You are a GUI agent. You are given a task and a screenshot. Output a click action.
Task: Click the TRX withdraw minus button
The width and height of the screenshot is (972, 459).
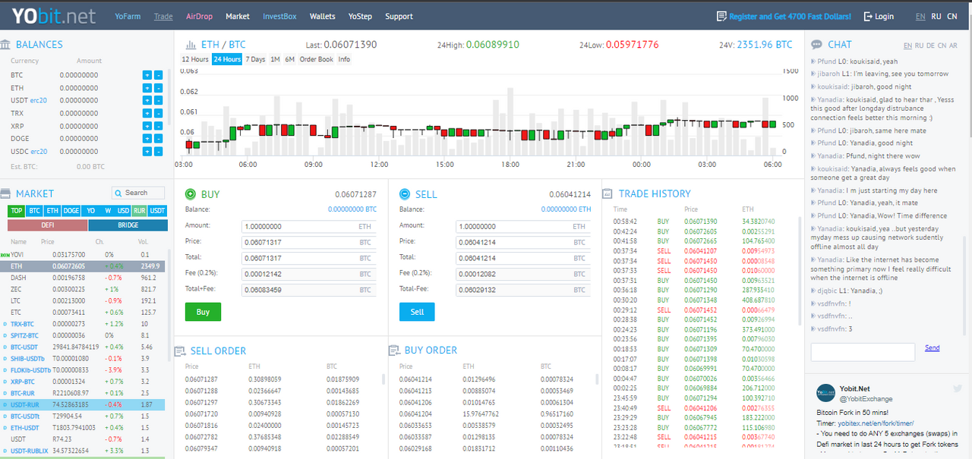click(158, 113)
